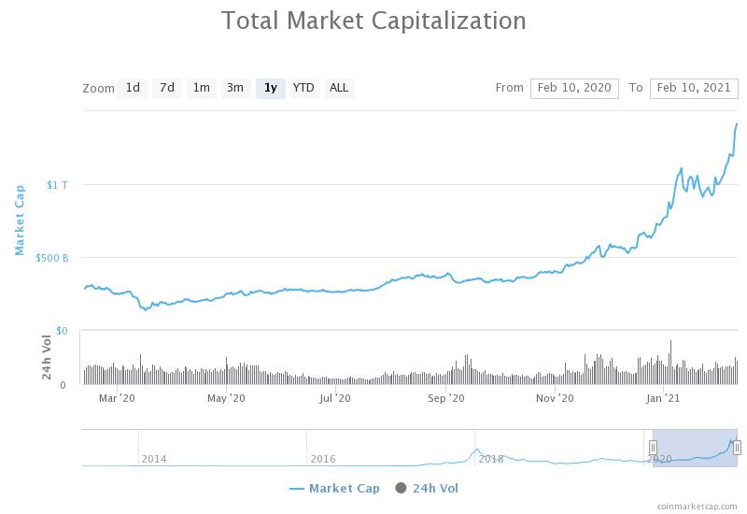Click the gray 24h Vol legend dot
This screenshot has height=514, width=747.
tap(402, 488)
